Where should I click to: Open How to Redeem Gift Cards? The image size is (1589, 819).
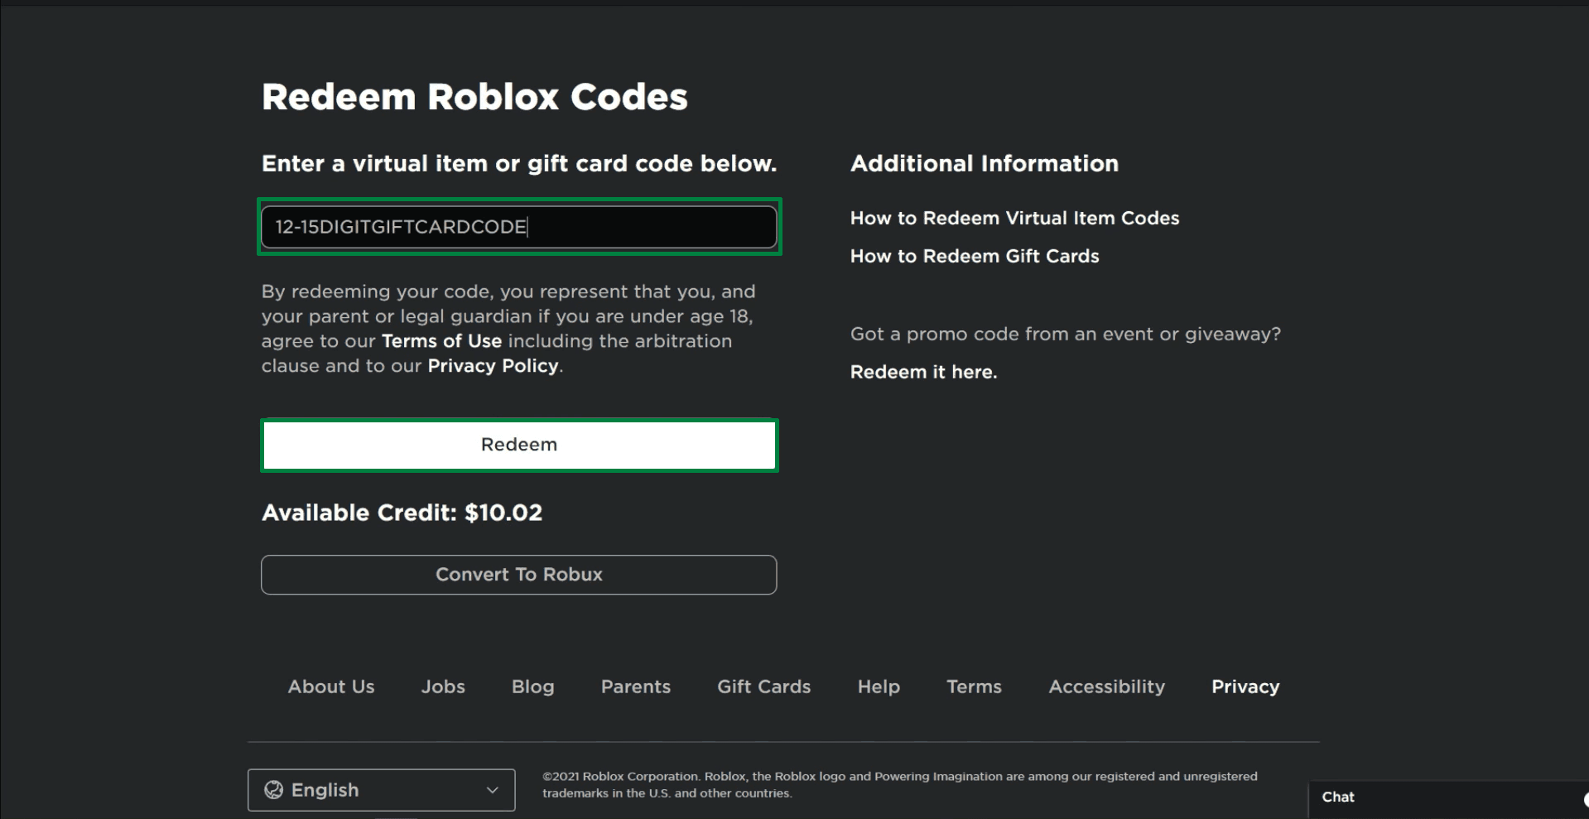974,256
